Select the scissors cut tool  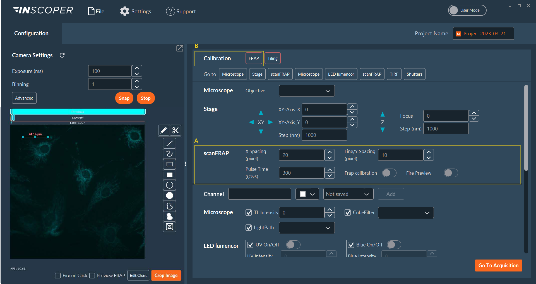coord(175,130)
